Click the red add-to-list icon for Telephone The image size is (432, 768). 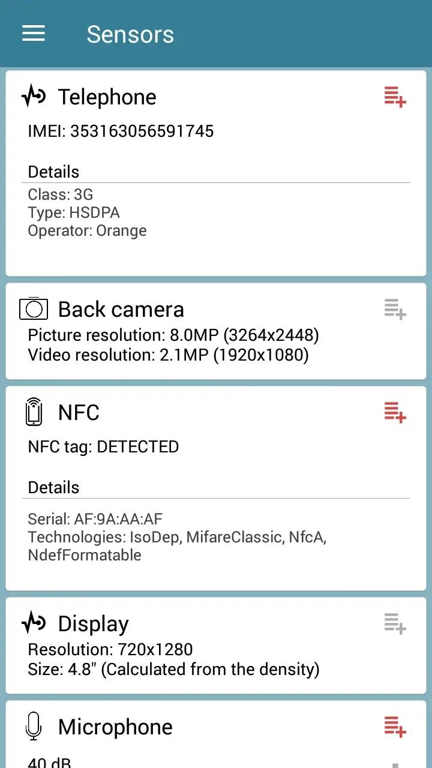[394, 97]
